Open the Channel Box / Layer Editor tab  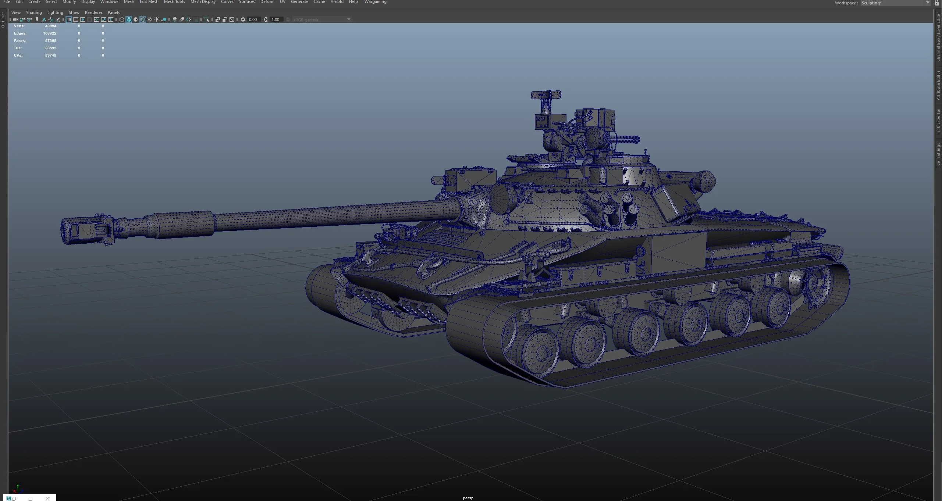(938, 37)
